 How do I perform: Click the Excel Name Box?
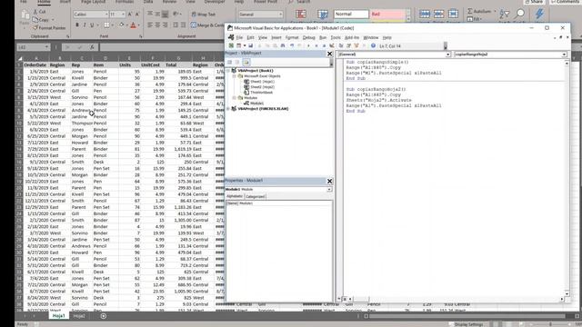[33, 47]
